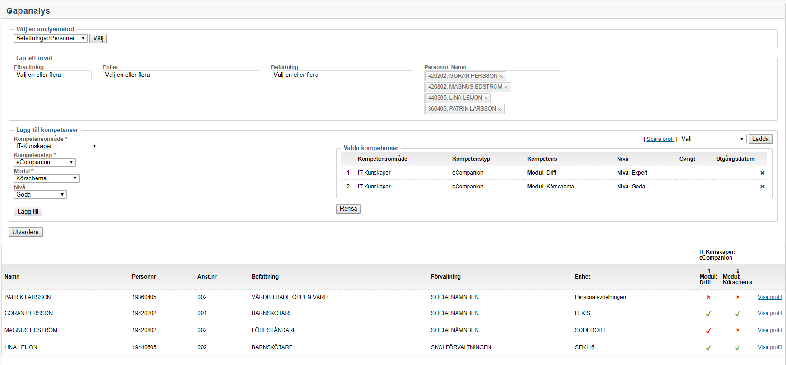
Task: Open the saved profile Välj dropdown
Action: 712,139
